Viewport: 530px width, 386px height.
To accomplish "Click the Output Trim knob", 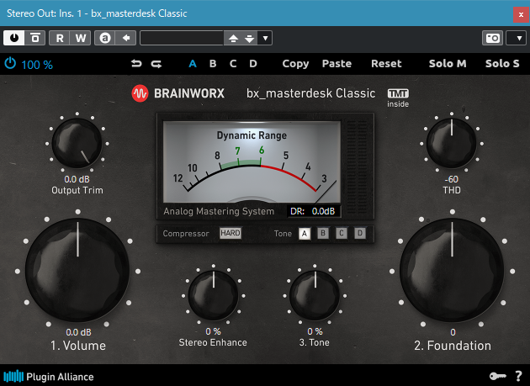I will tap(77, 143).
